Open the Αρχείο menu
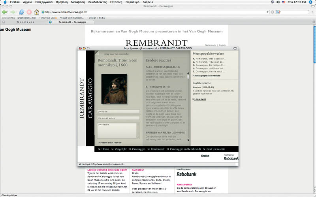 pyautogui.click(x=27, y=2)
